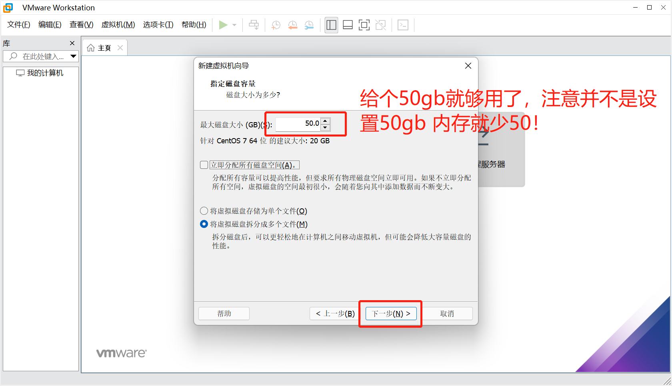Image resolution: width=672 pixels, height=386 pixels.
Task: Open the 编辑(E) menu
Action: point(50,25)
